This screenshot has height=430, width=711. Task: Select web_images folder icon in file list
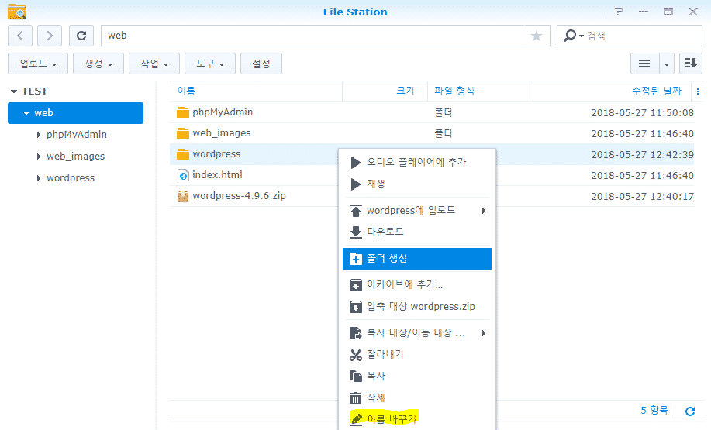pyautogui.click(x=183, y=133)
